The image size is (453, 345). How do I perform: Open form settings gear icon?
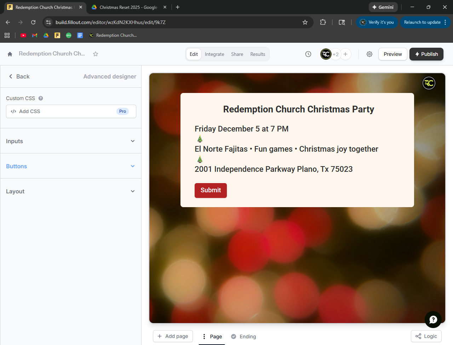(369, 54)
